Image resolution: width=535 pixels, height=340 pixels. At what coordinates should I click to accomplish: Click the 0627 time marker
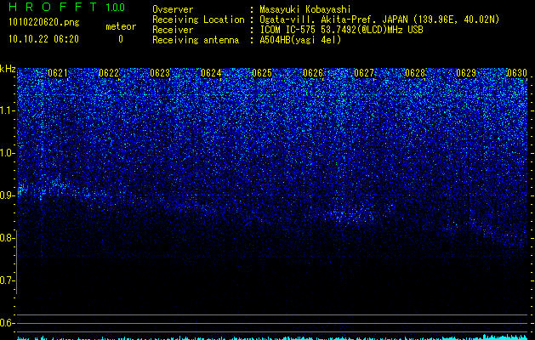pos(364,73)
